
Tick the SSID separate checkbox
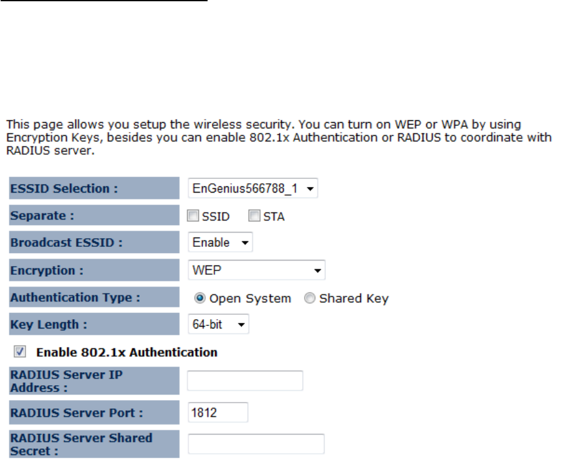pyautogui.click(x=193, y=216)
